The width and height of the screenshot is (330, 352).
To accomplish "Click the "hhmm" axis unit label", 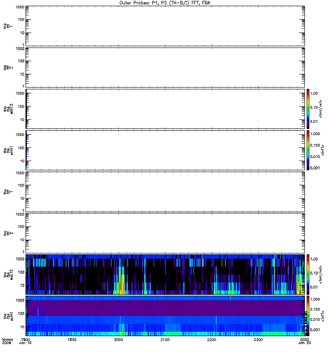I will pyautogui.click(x=7, y=339).
